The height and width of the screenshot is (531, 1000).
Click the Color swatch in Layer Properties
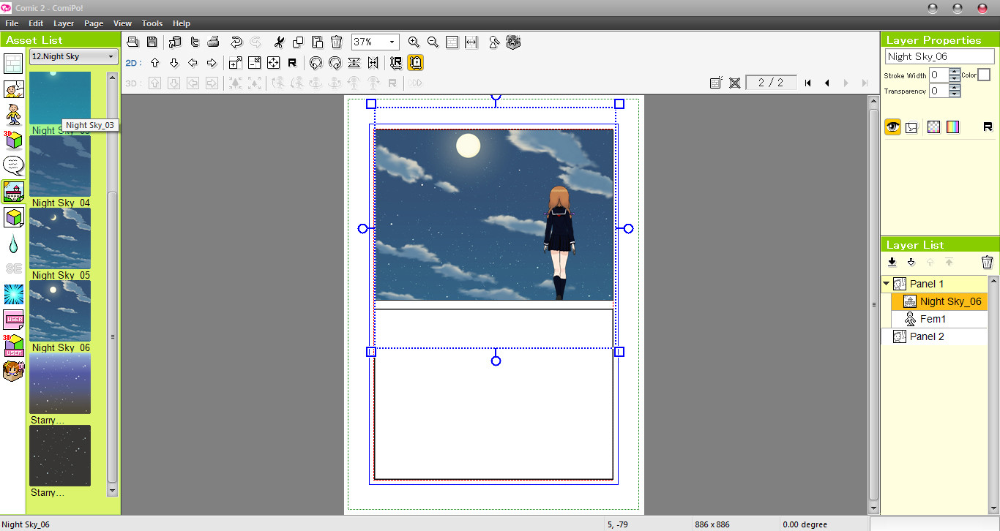[x=985, y=75]
